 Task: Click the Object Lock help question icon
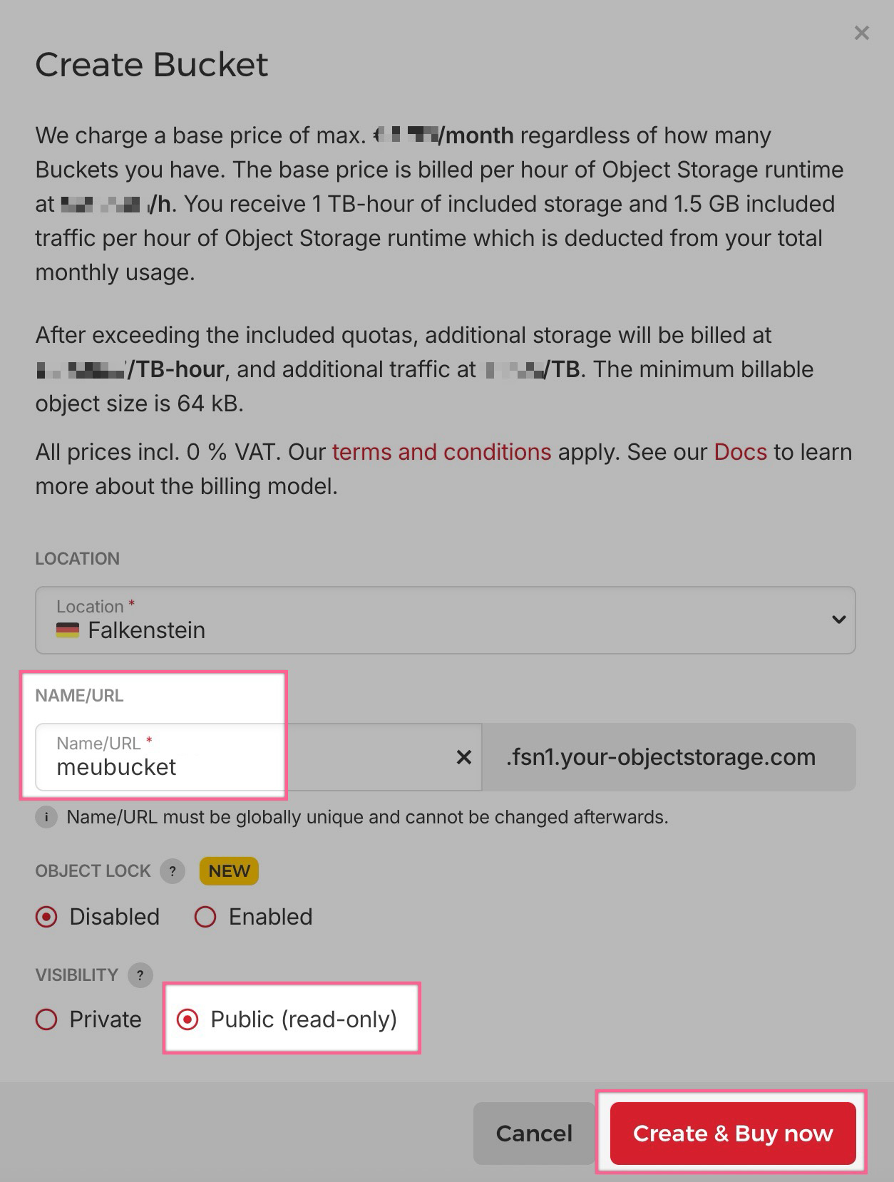tap(173, 871)
